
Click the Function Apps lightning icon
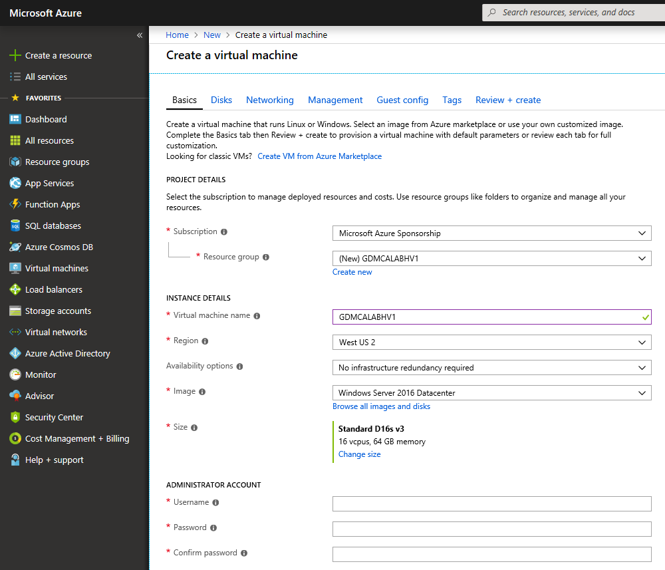(x=15, y=204)
